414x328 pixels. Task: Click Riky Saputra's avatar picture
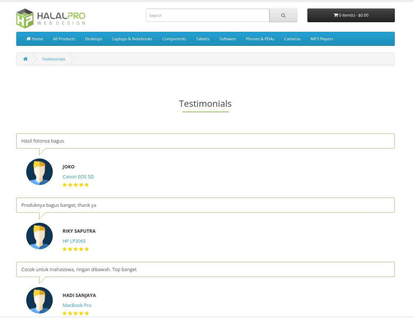[39, 236]
